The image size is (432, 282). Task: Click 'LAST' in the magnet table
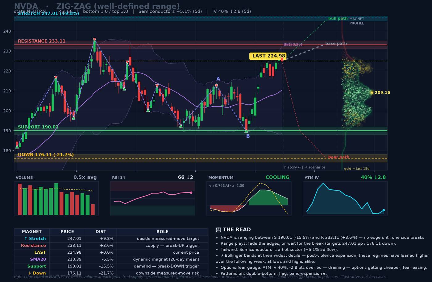tap(40, 252)
